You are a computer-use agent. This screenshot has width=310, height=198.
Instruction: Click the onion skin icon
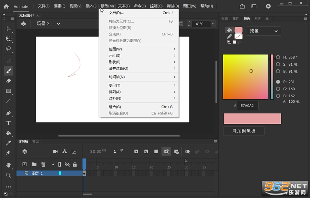[187, 152]
